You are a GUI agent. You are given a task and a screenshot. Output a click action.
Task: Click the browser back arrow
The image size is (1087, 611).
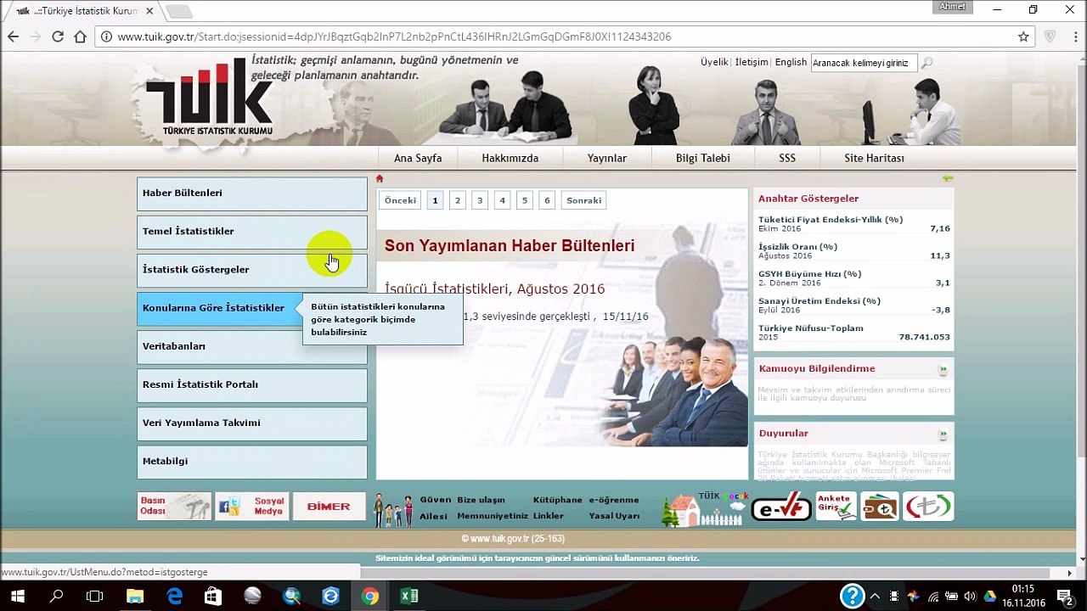click(x=13, y=36)
